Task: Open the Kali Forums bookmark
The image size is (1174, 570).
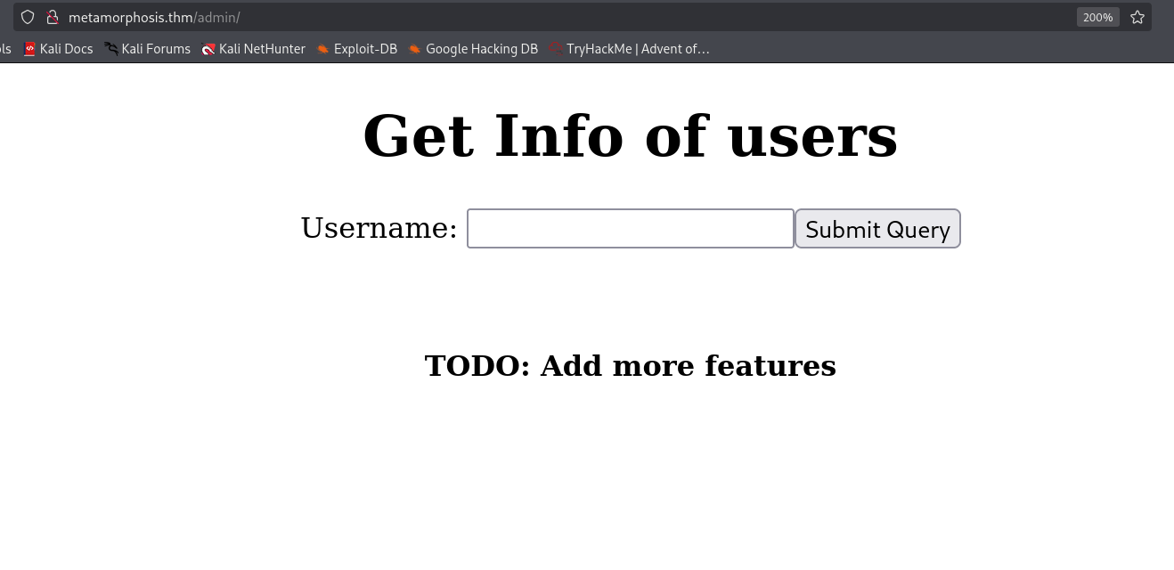Action: coord(156,49)
